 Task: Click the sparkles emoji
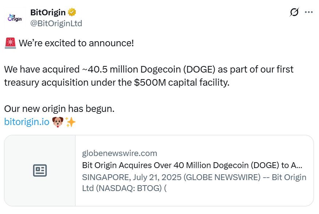pyautogui.click(x=70, y=122)
